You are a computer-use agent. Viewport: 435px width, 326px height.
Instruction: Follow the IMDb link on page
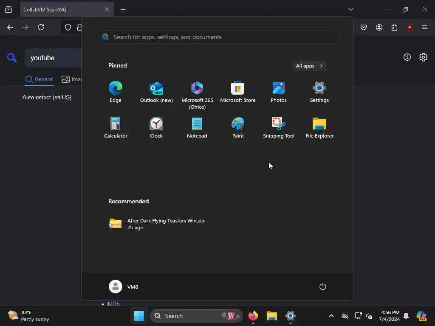point(113,304)
